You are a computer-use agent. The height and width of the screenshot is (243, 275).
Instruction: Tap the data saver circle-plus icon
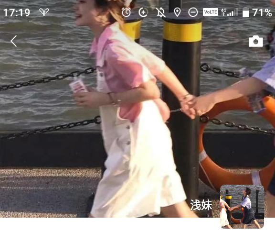tap(143, 12)
